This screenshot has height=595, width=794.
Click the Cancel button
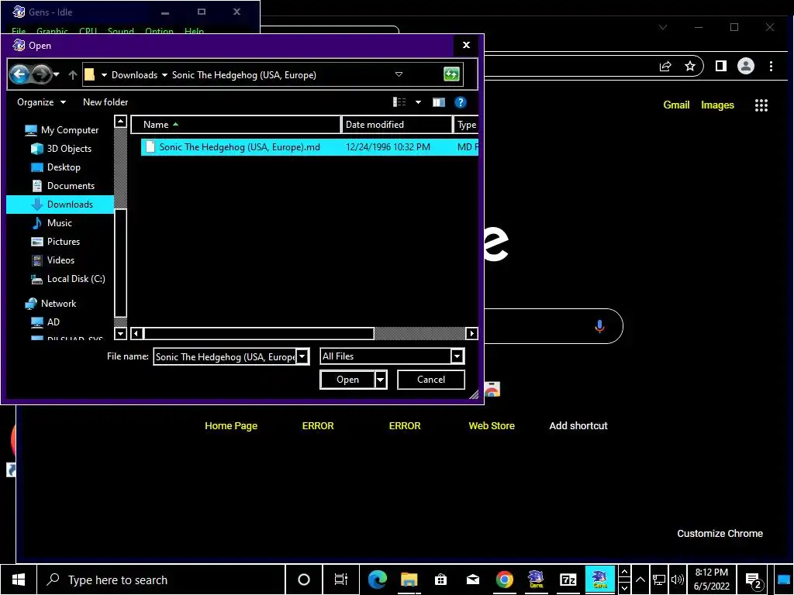click(x=431, y=380)
